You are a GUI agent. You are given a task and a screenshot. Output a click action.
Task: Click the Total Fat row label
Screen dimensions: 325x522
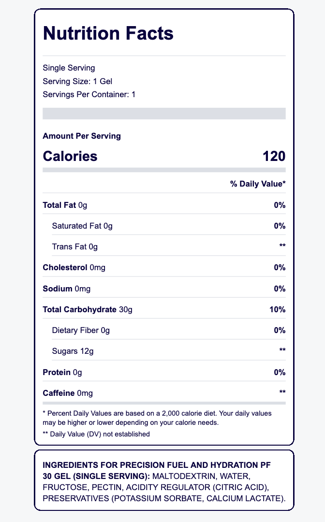click(x=65, y=205)
